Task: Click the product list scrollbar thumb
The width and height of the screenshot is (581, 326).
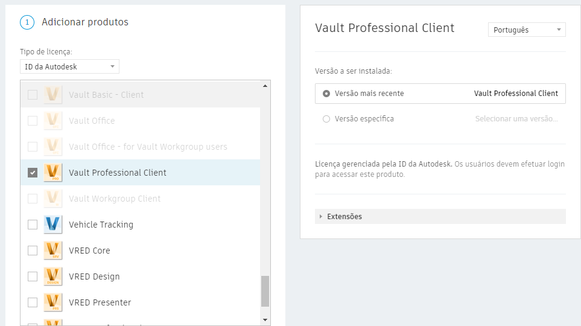Action: click(265, 291)
